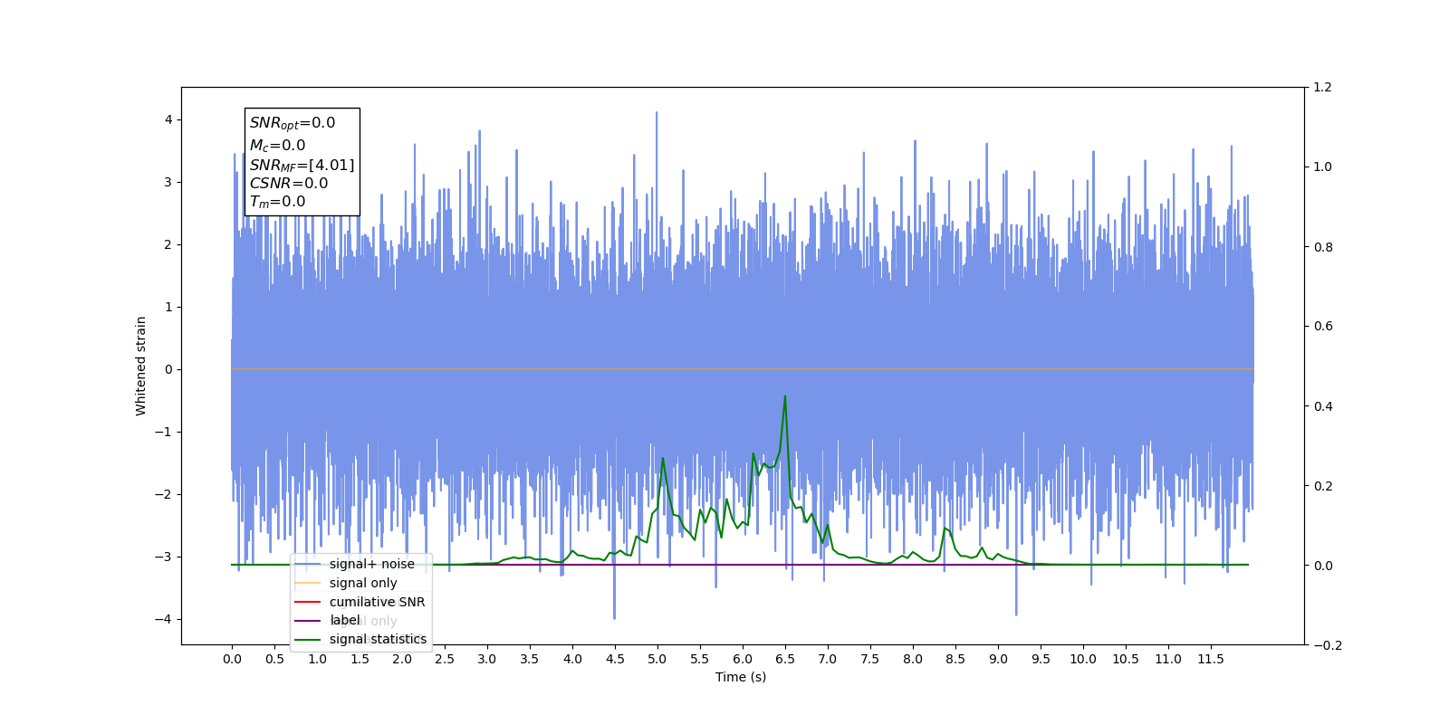The image size is (1449, 724).
Task: Click the x-axis tick label 9.0
Action: point(998,659)
